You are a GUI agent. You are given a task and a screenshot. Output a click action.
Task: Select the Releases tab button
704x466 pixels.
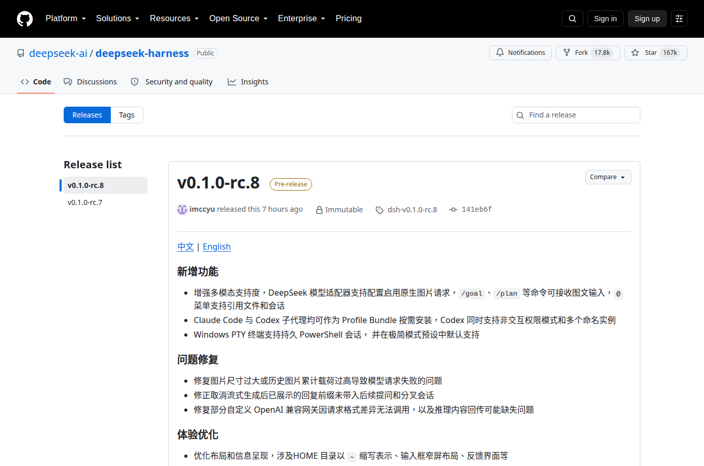pos(87,115)
